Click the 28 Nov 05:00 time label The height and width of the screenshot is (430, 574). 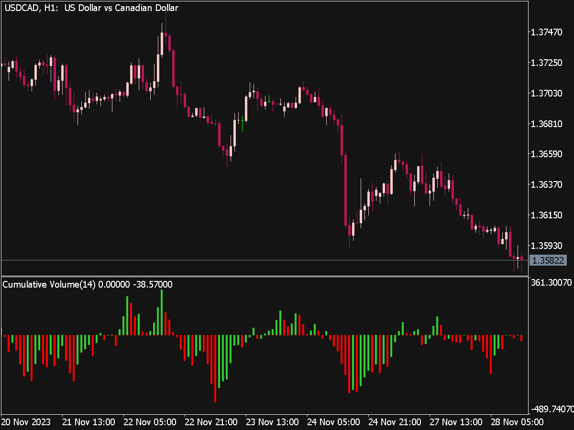(517, 422)
